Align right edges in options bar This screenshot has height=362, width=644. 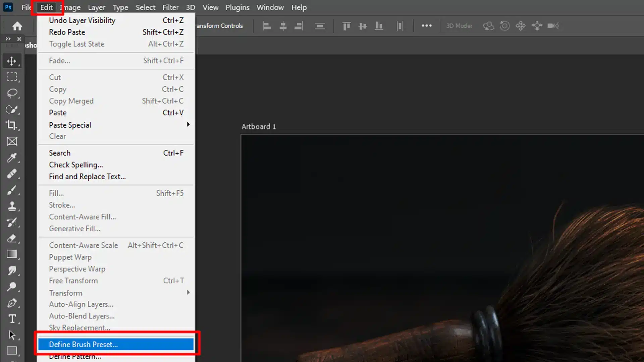(299, 26)
